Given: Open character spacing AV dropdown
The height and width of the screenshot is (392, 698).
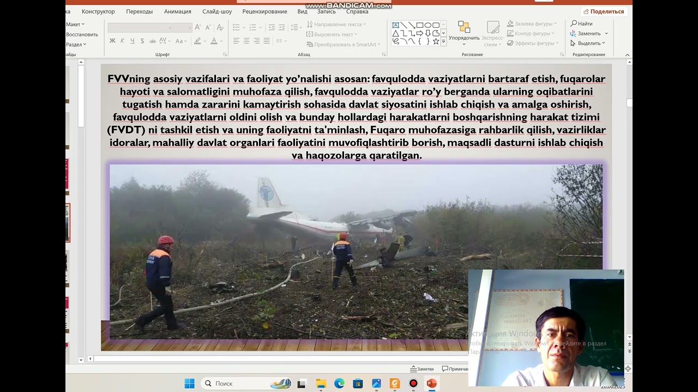Looking at the screenshot, I should [165, 41].
